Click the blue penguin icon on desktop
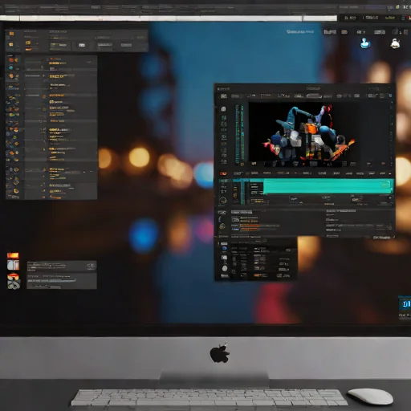411x411 pixels. (x=364, y=43)
